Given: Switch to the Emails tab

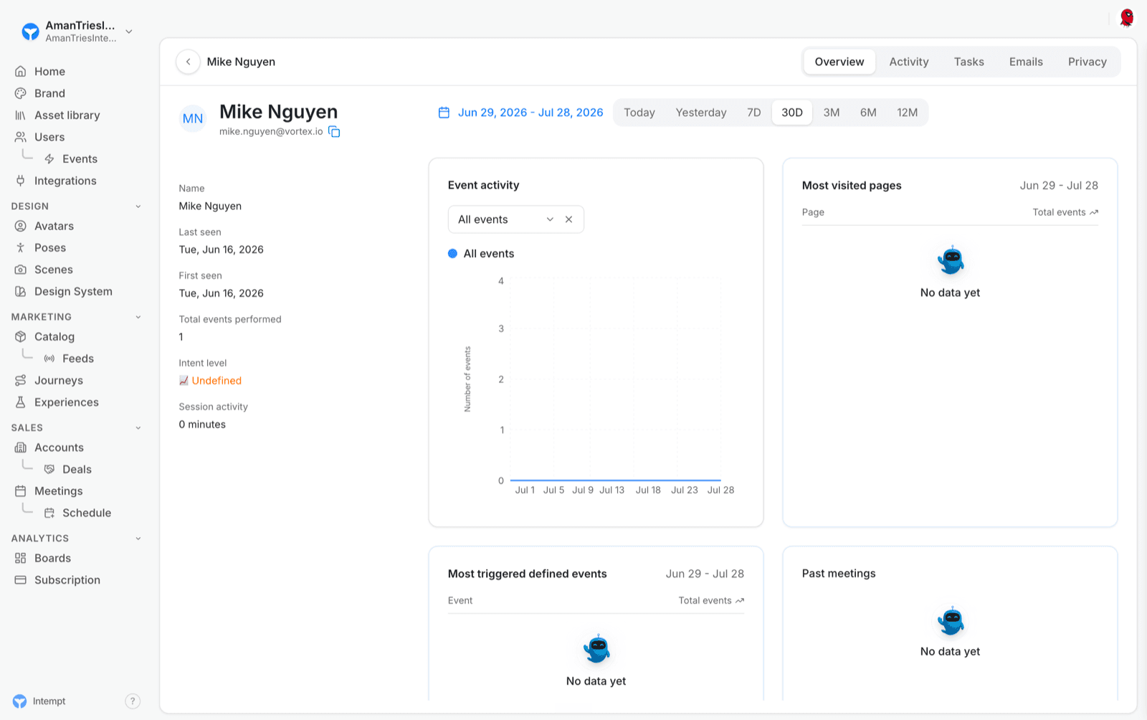Looking at the screenshot, I should coord(1026,62).
